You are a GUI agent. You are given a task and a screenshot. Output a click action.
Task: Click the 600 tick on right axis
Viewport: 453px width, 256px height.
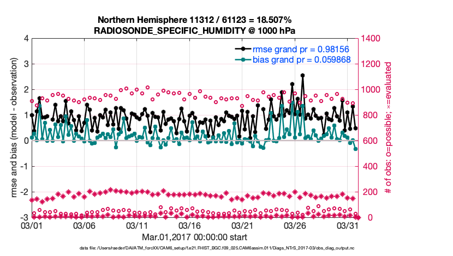point(367,141)
